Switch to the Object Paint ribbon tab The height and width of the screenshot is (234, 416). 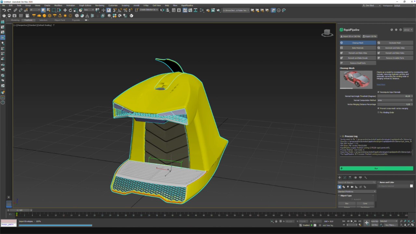(59, 20)
